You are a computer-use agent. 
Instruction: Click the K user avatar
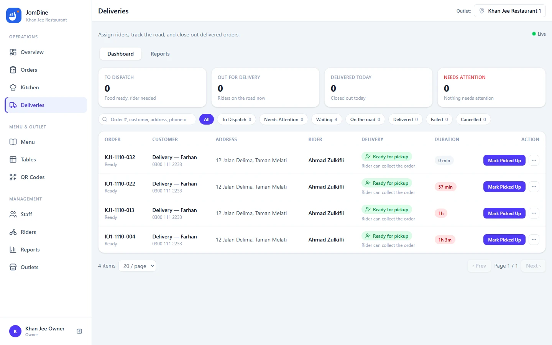click(x=15, y=331)
